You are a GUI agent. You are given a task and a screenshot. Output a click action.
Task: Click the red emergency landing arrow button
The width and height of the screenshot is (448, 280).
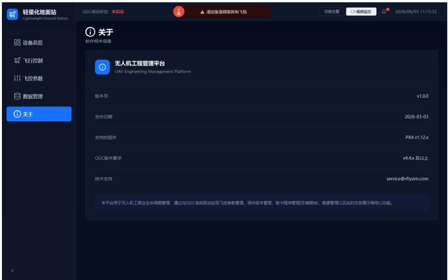coord(179,12)
